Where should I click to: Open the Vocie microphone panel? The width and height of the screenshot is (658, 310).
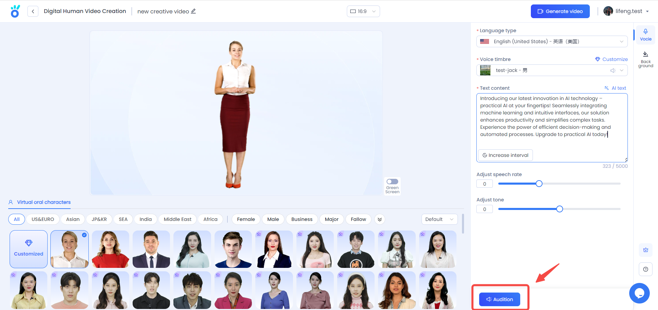pyautogui.click(x=646, y=35)
